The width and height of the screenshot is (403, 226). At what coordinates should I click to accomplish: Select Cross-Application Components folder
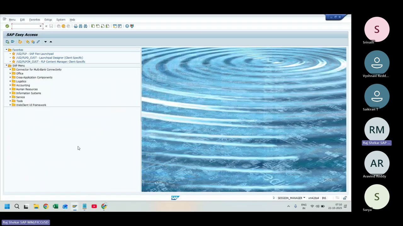tap(34, 77)
